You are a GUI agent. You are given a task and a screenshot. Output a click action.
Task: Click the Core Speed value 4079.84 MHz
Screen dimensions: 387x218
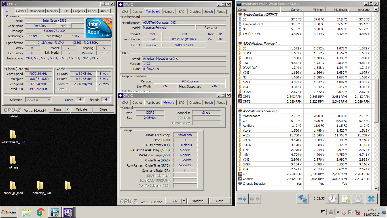coord(39,74)
